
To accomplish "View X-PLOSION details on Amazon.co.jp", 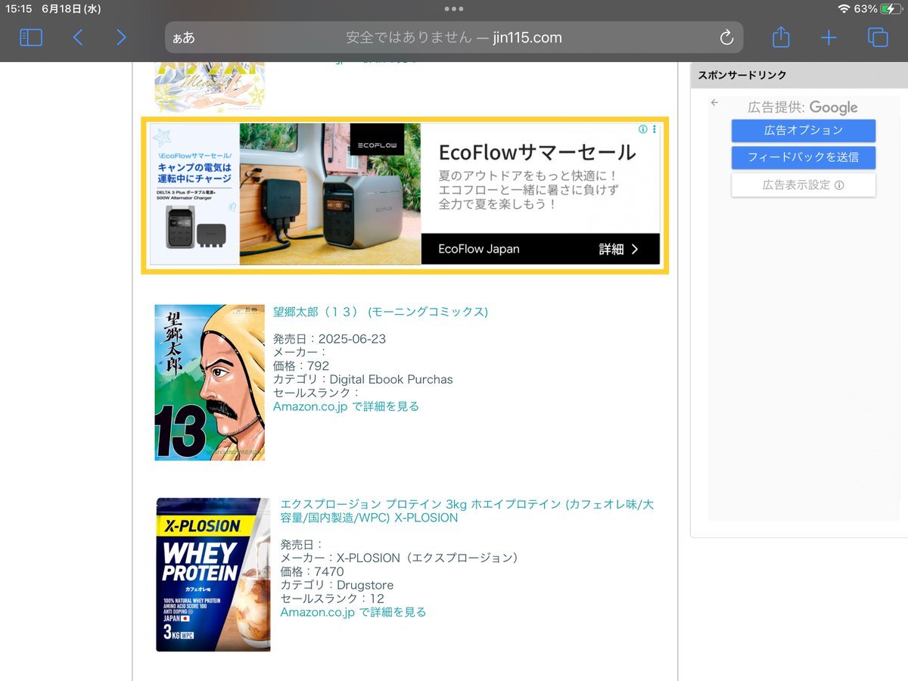I will pyautogui.click(x=353, y=612).
